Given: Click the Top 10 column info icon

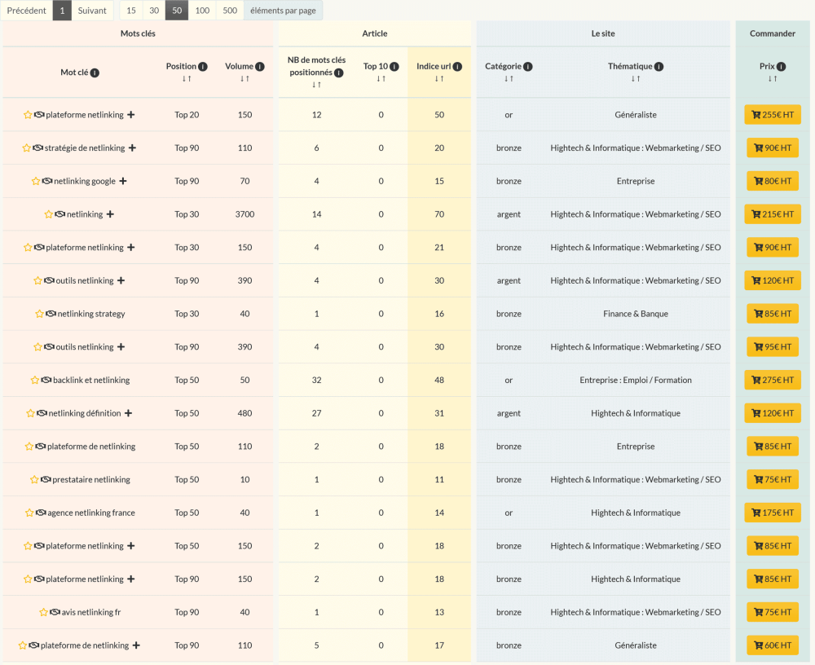Looking at the screenshot, I should click(394, 67).
